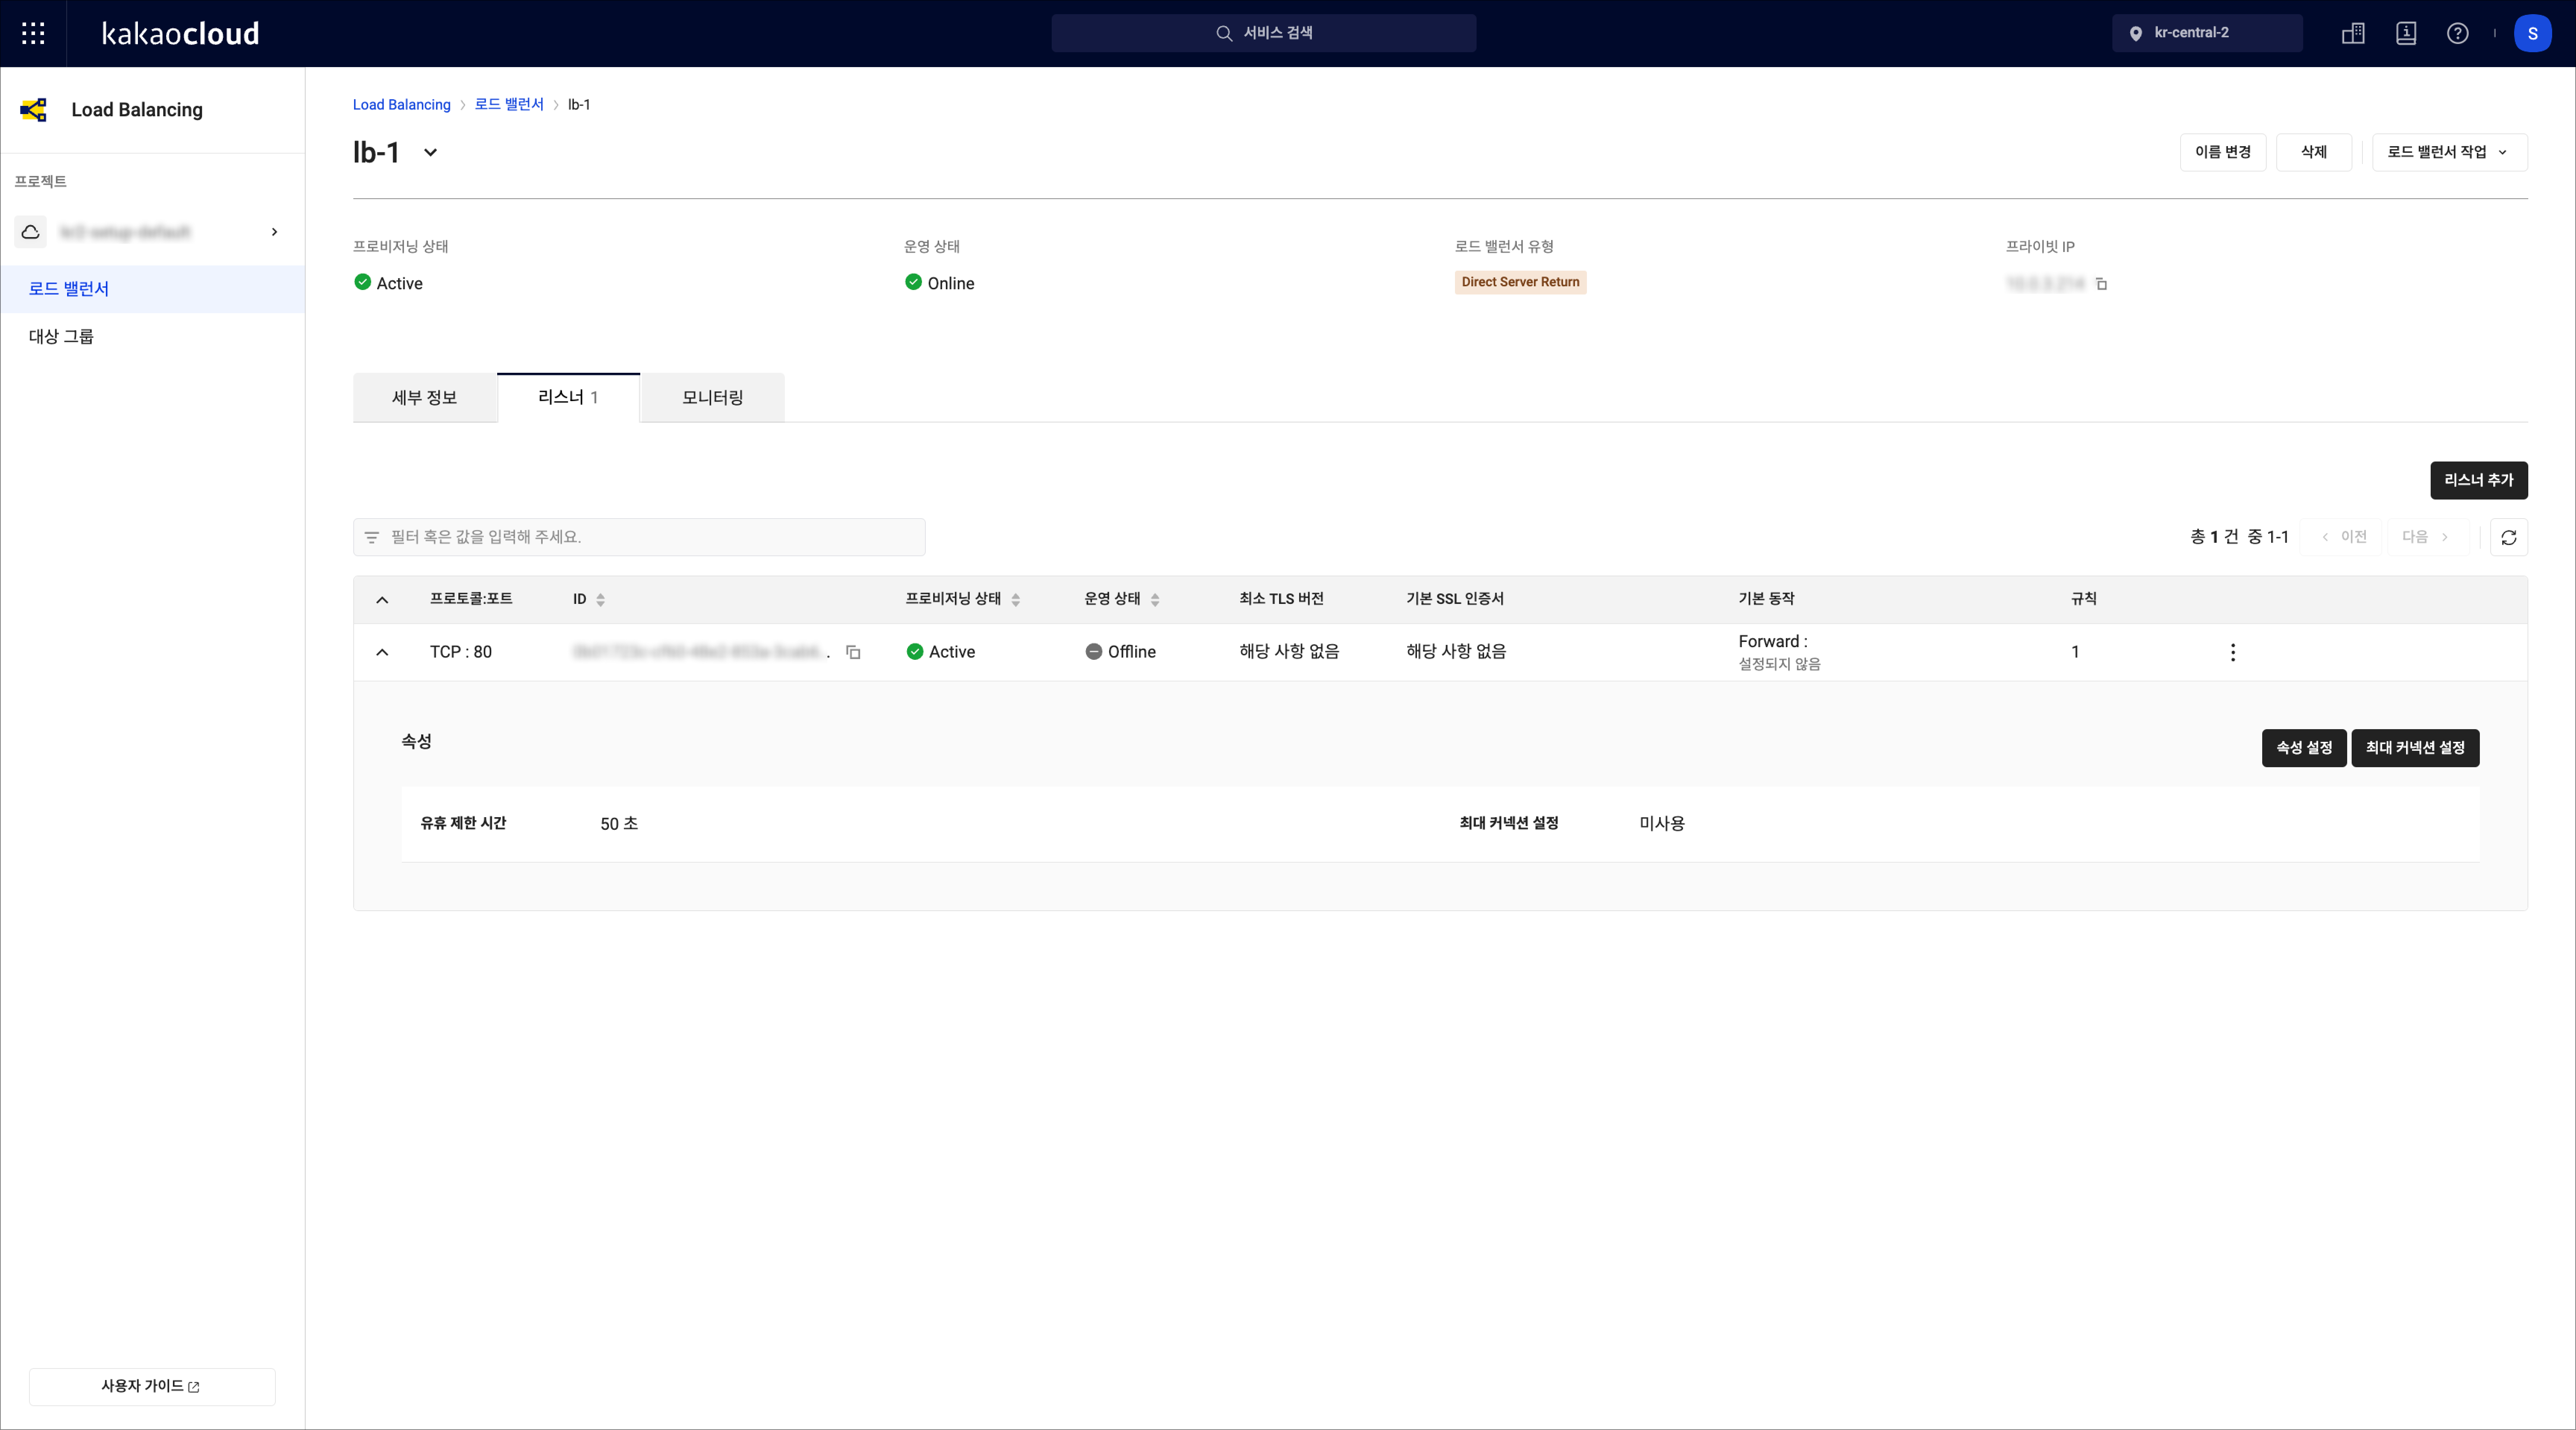Open the notice info icon in header

coord(2406,33)
